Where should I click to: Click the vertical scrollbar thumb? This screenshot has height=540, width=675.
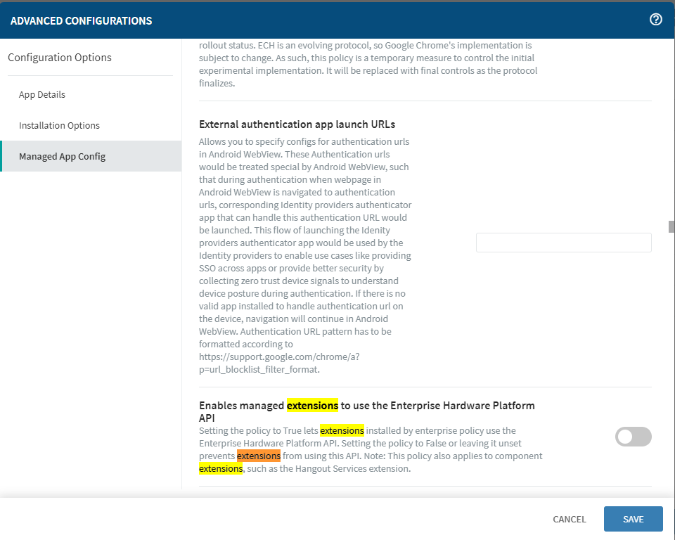coord(671,226)
